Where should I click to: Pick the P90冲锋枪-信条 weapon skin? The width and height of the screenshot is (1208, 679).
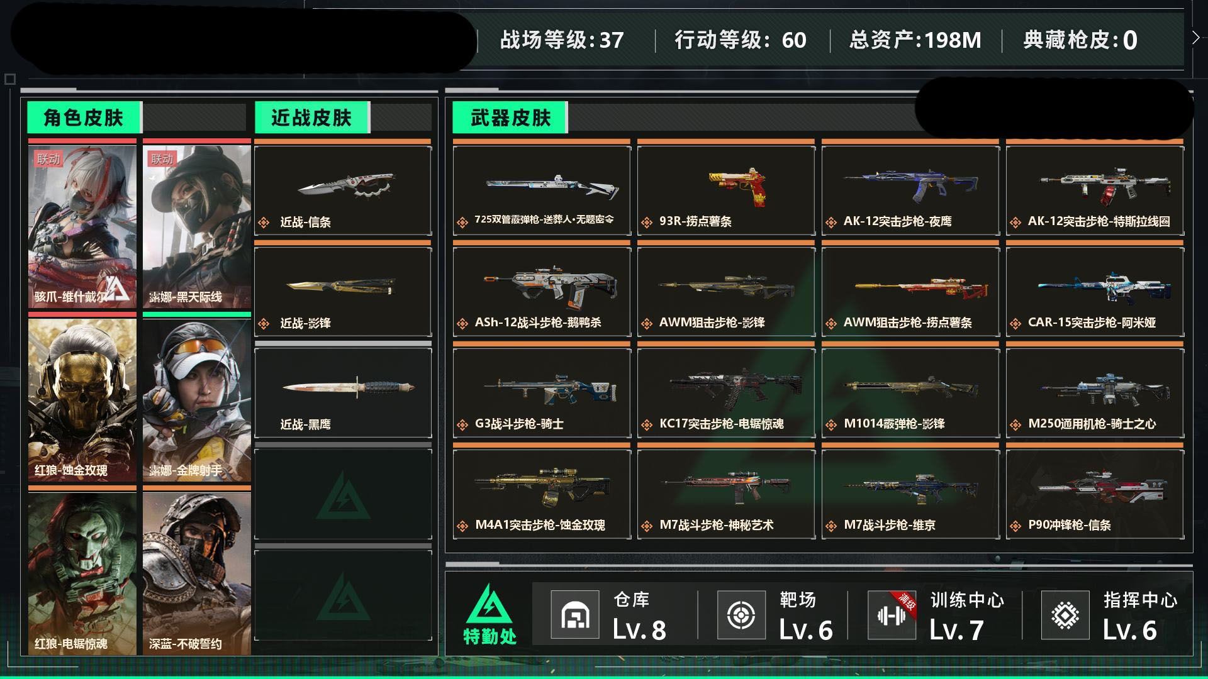(x=1095, y=494)
